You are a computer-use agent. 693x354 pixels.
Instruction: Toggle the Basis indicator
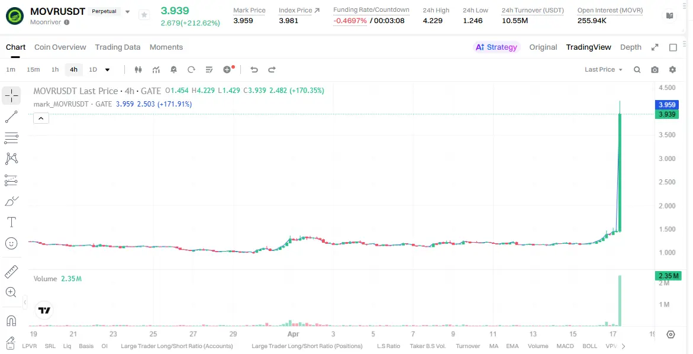tap(86, 346)
